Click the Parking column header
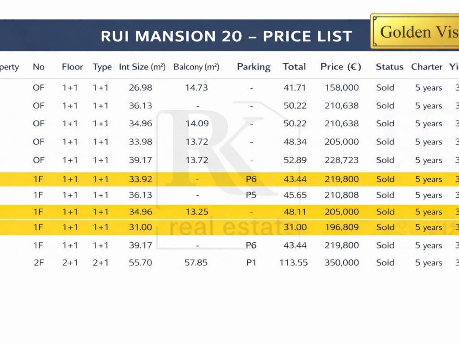The image size is (459, 344). (x=253, y=67)
